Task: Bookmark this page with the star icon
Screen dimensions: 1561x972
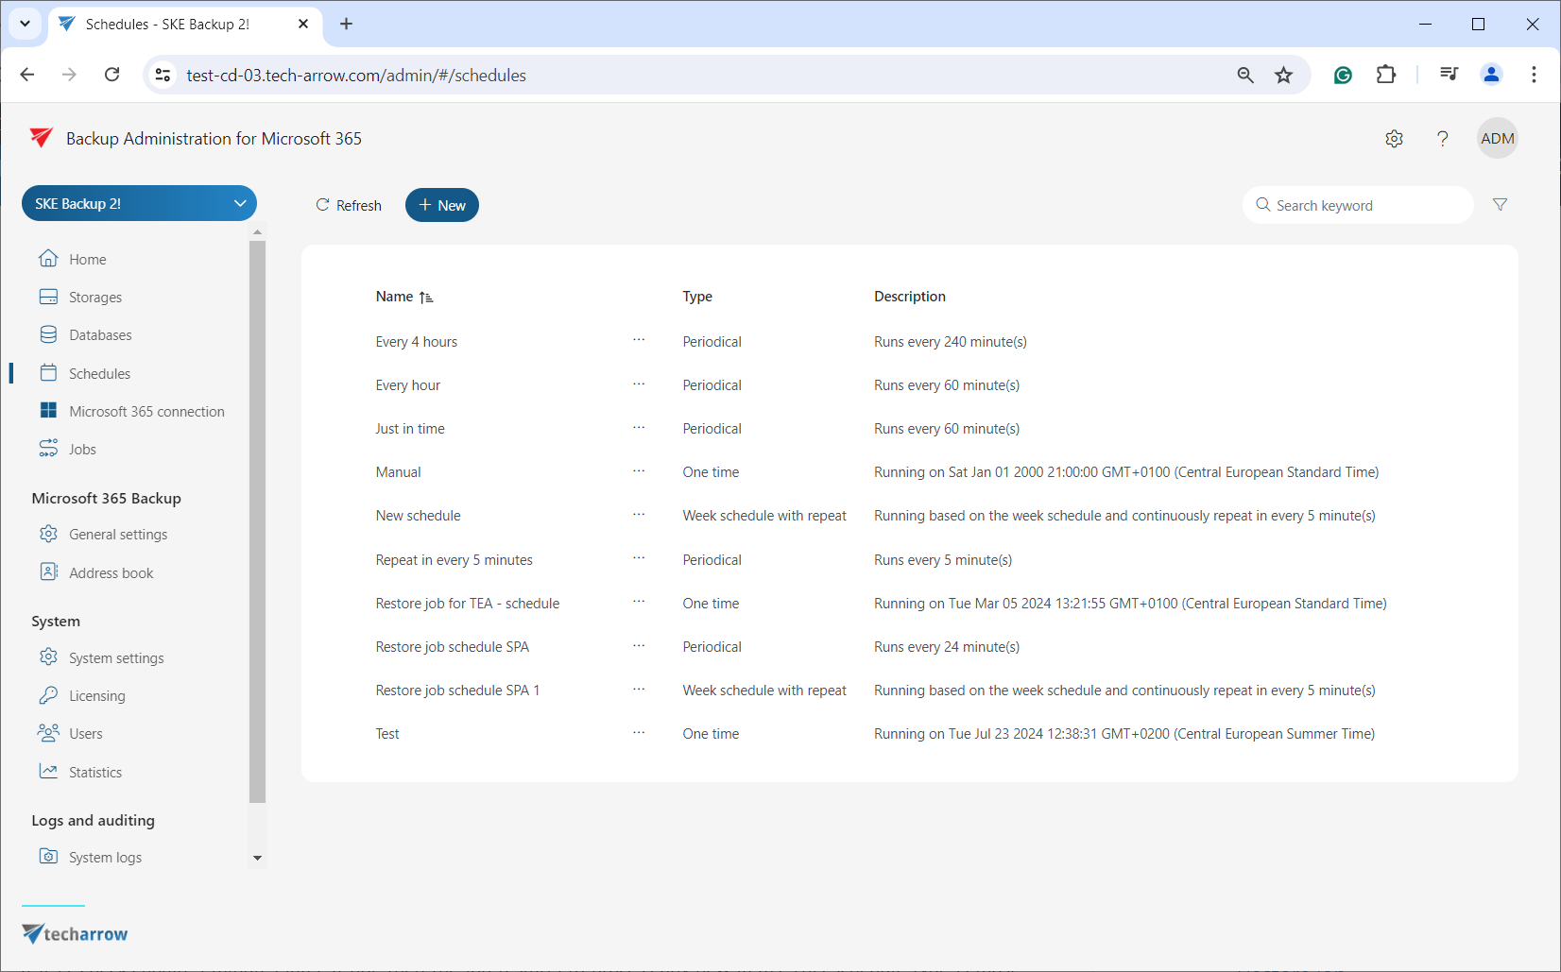Action: tap(1283, 76)
